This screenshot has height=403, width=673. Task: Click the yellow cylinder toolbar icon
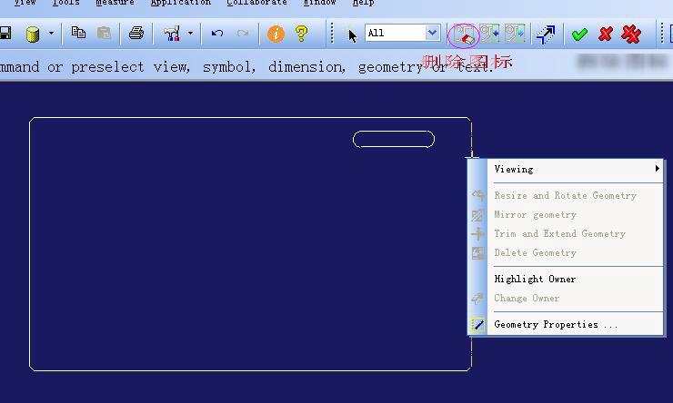tap(33, 34)
